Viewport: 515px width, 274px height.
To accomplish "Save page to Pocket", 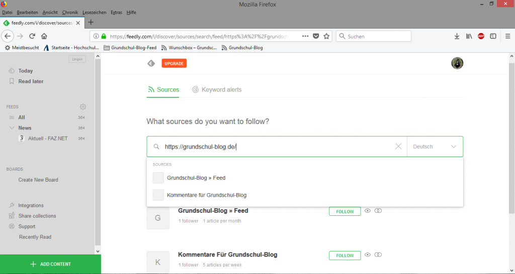I will [x=316, y=36].
